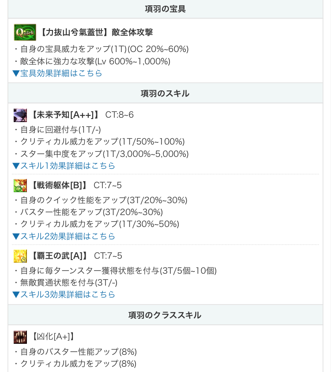Viewport: 331px width, 372px height.
Task: Click the Quick card icon for the Noble Phantasm
Action: pos(25,32)
